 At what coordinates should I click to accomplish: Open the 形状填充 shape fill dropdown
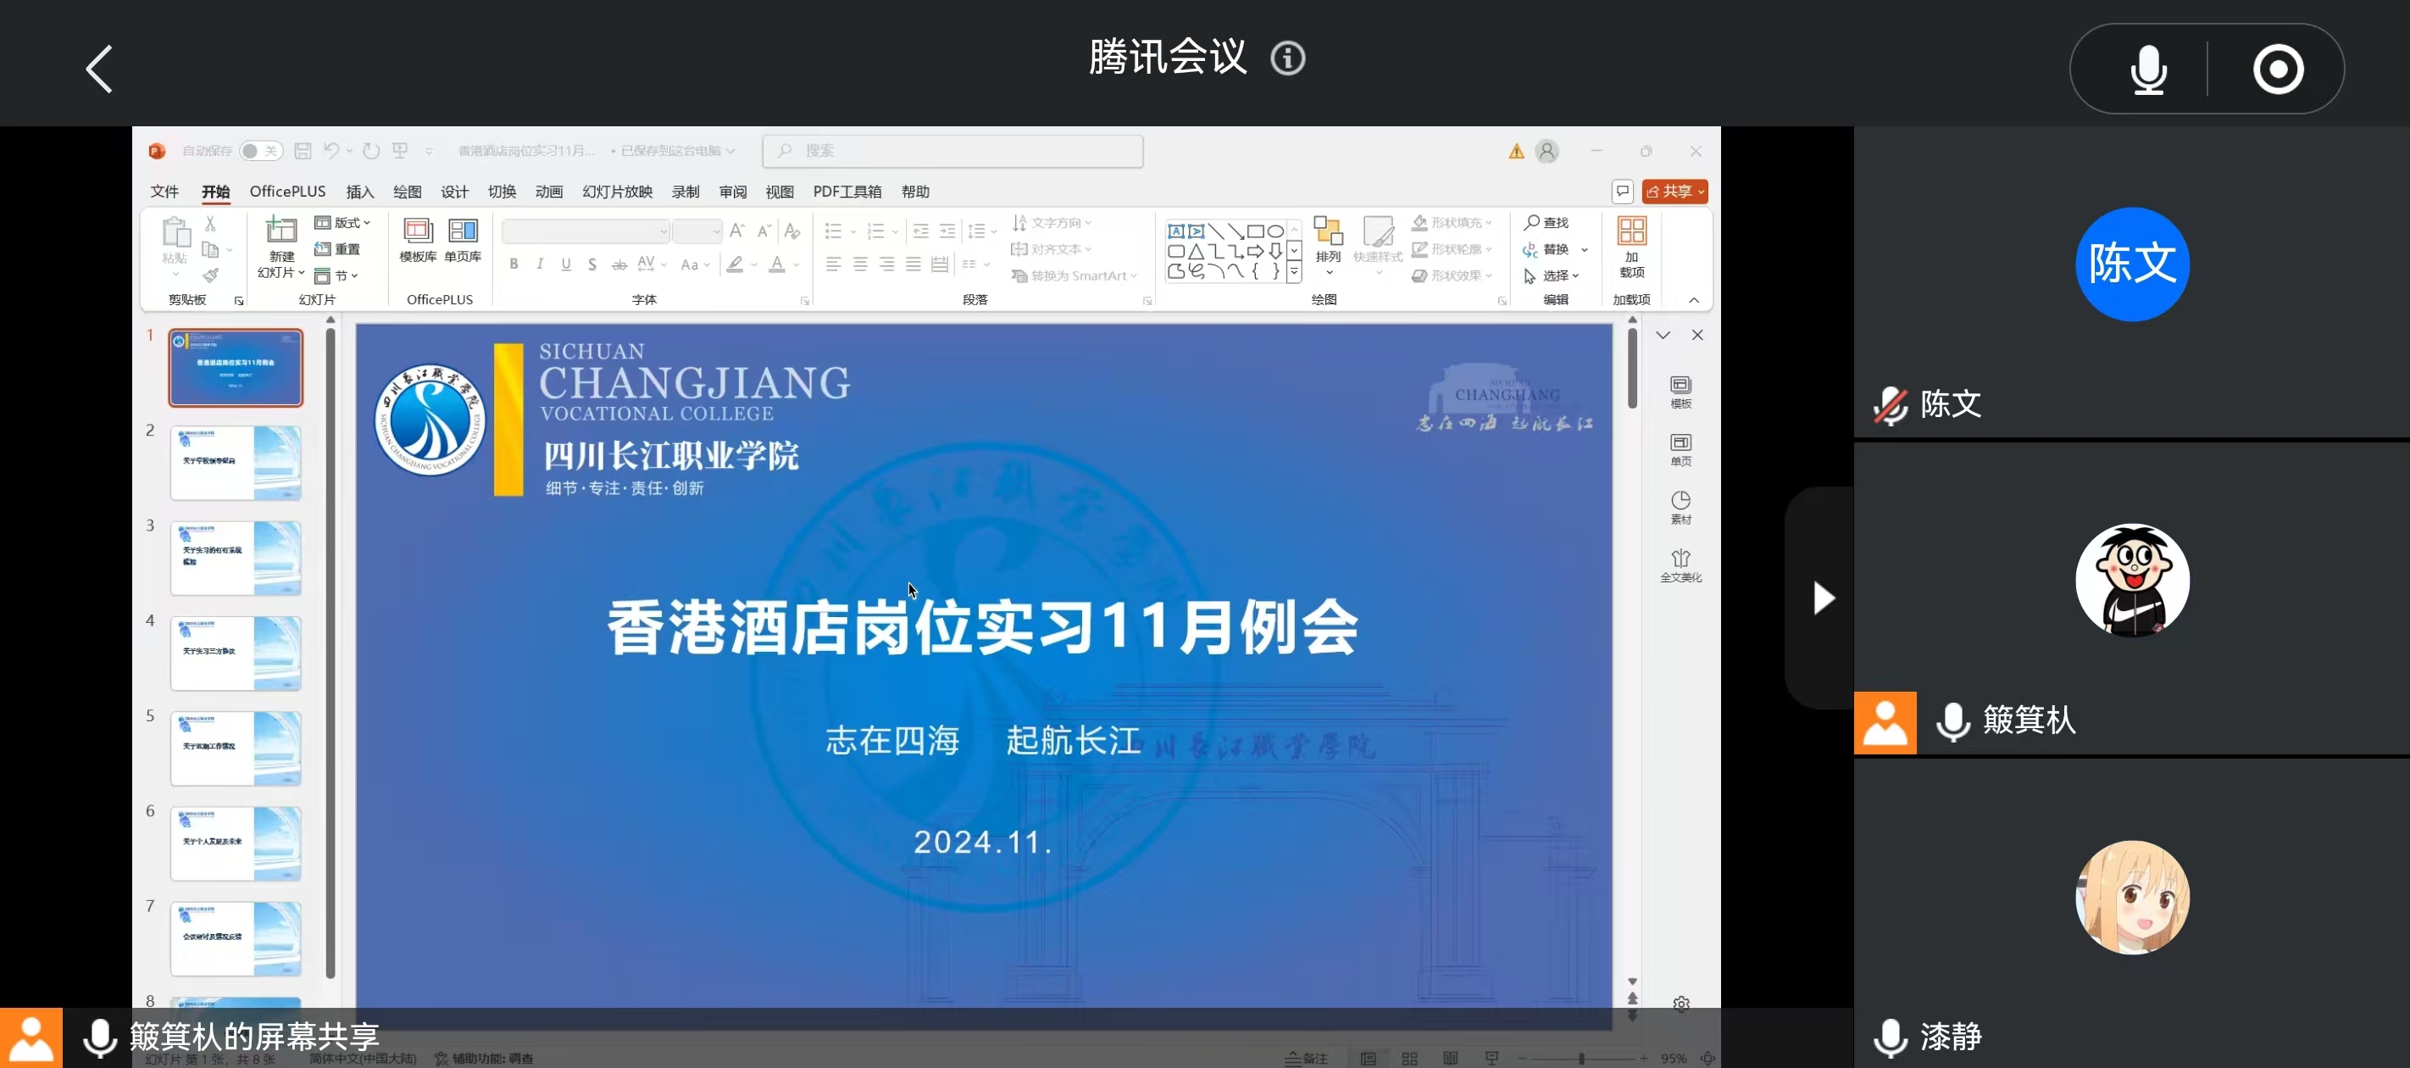[1452, 223]
